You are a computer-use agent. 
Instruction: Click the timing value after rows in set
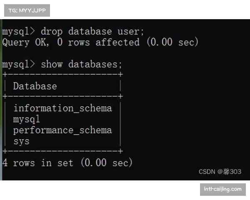point(107,162)
